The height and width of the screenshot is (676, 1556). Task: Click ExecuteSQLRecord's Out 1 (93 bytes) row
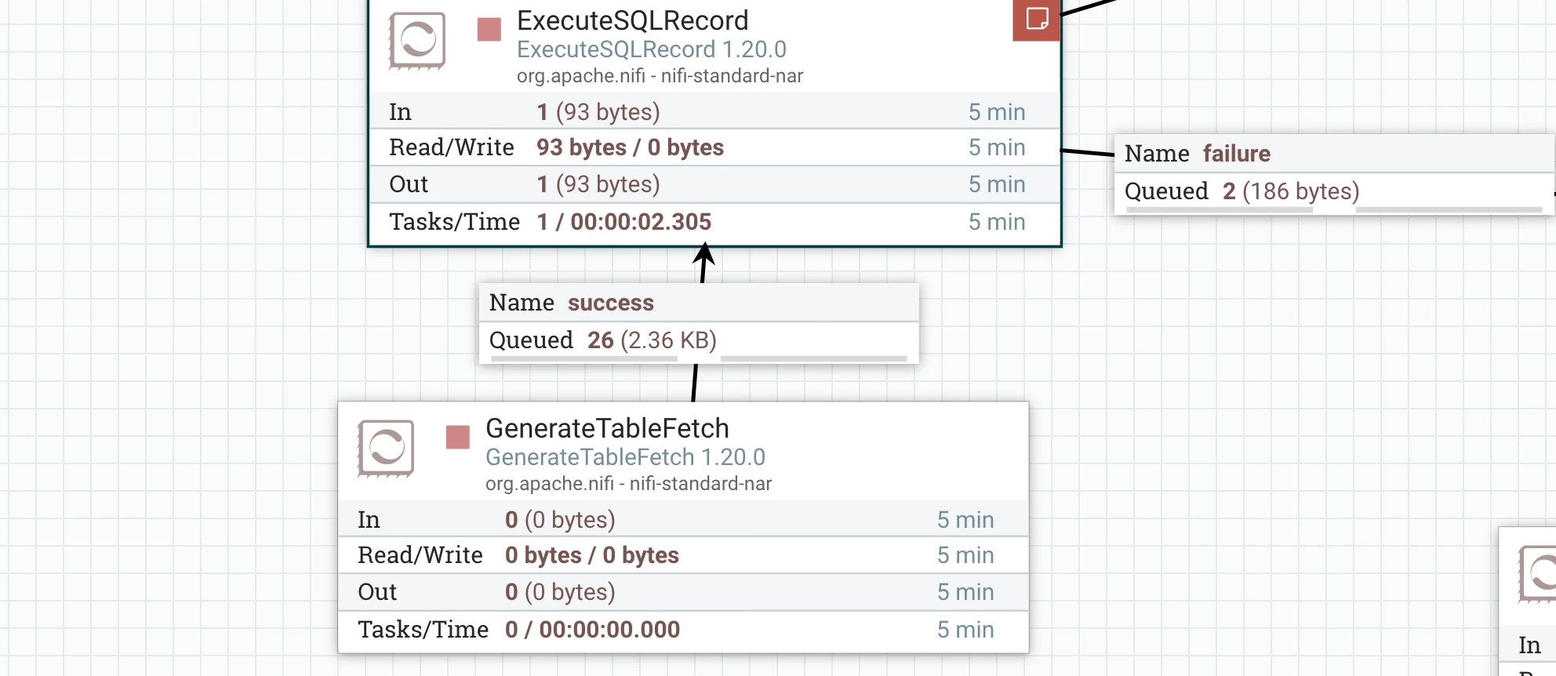point(714,184)
